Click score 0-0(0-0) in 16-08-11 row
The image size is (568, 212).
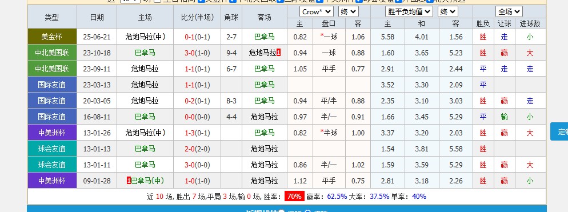pyautogui.click(x=197, y=117)
